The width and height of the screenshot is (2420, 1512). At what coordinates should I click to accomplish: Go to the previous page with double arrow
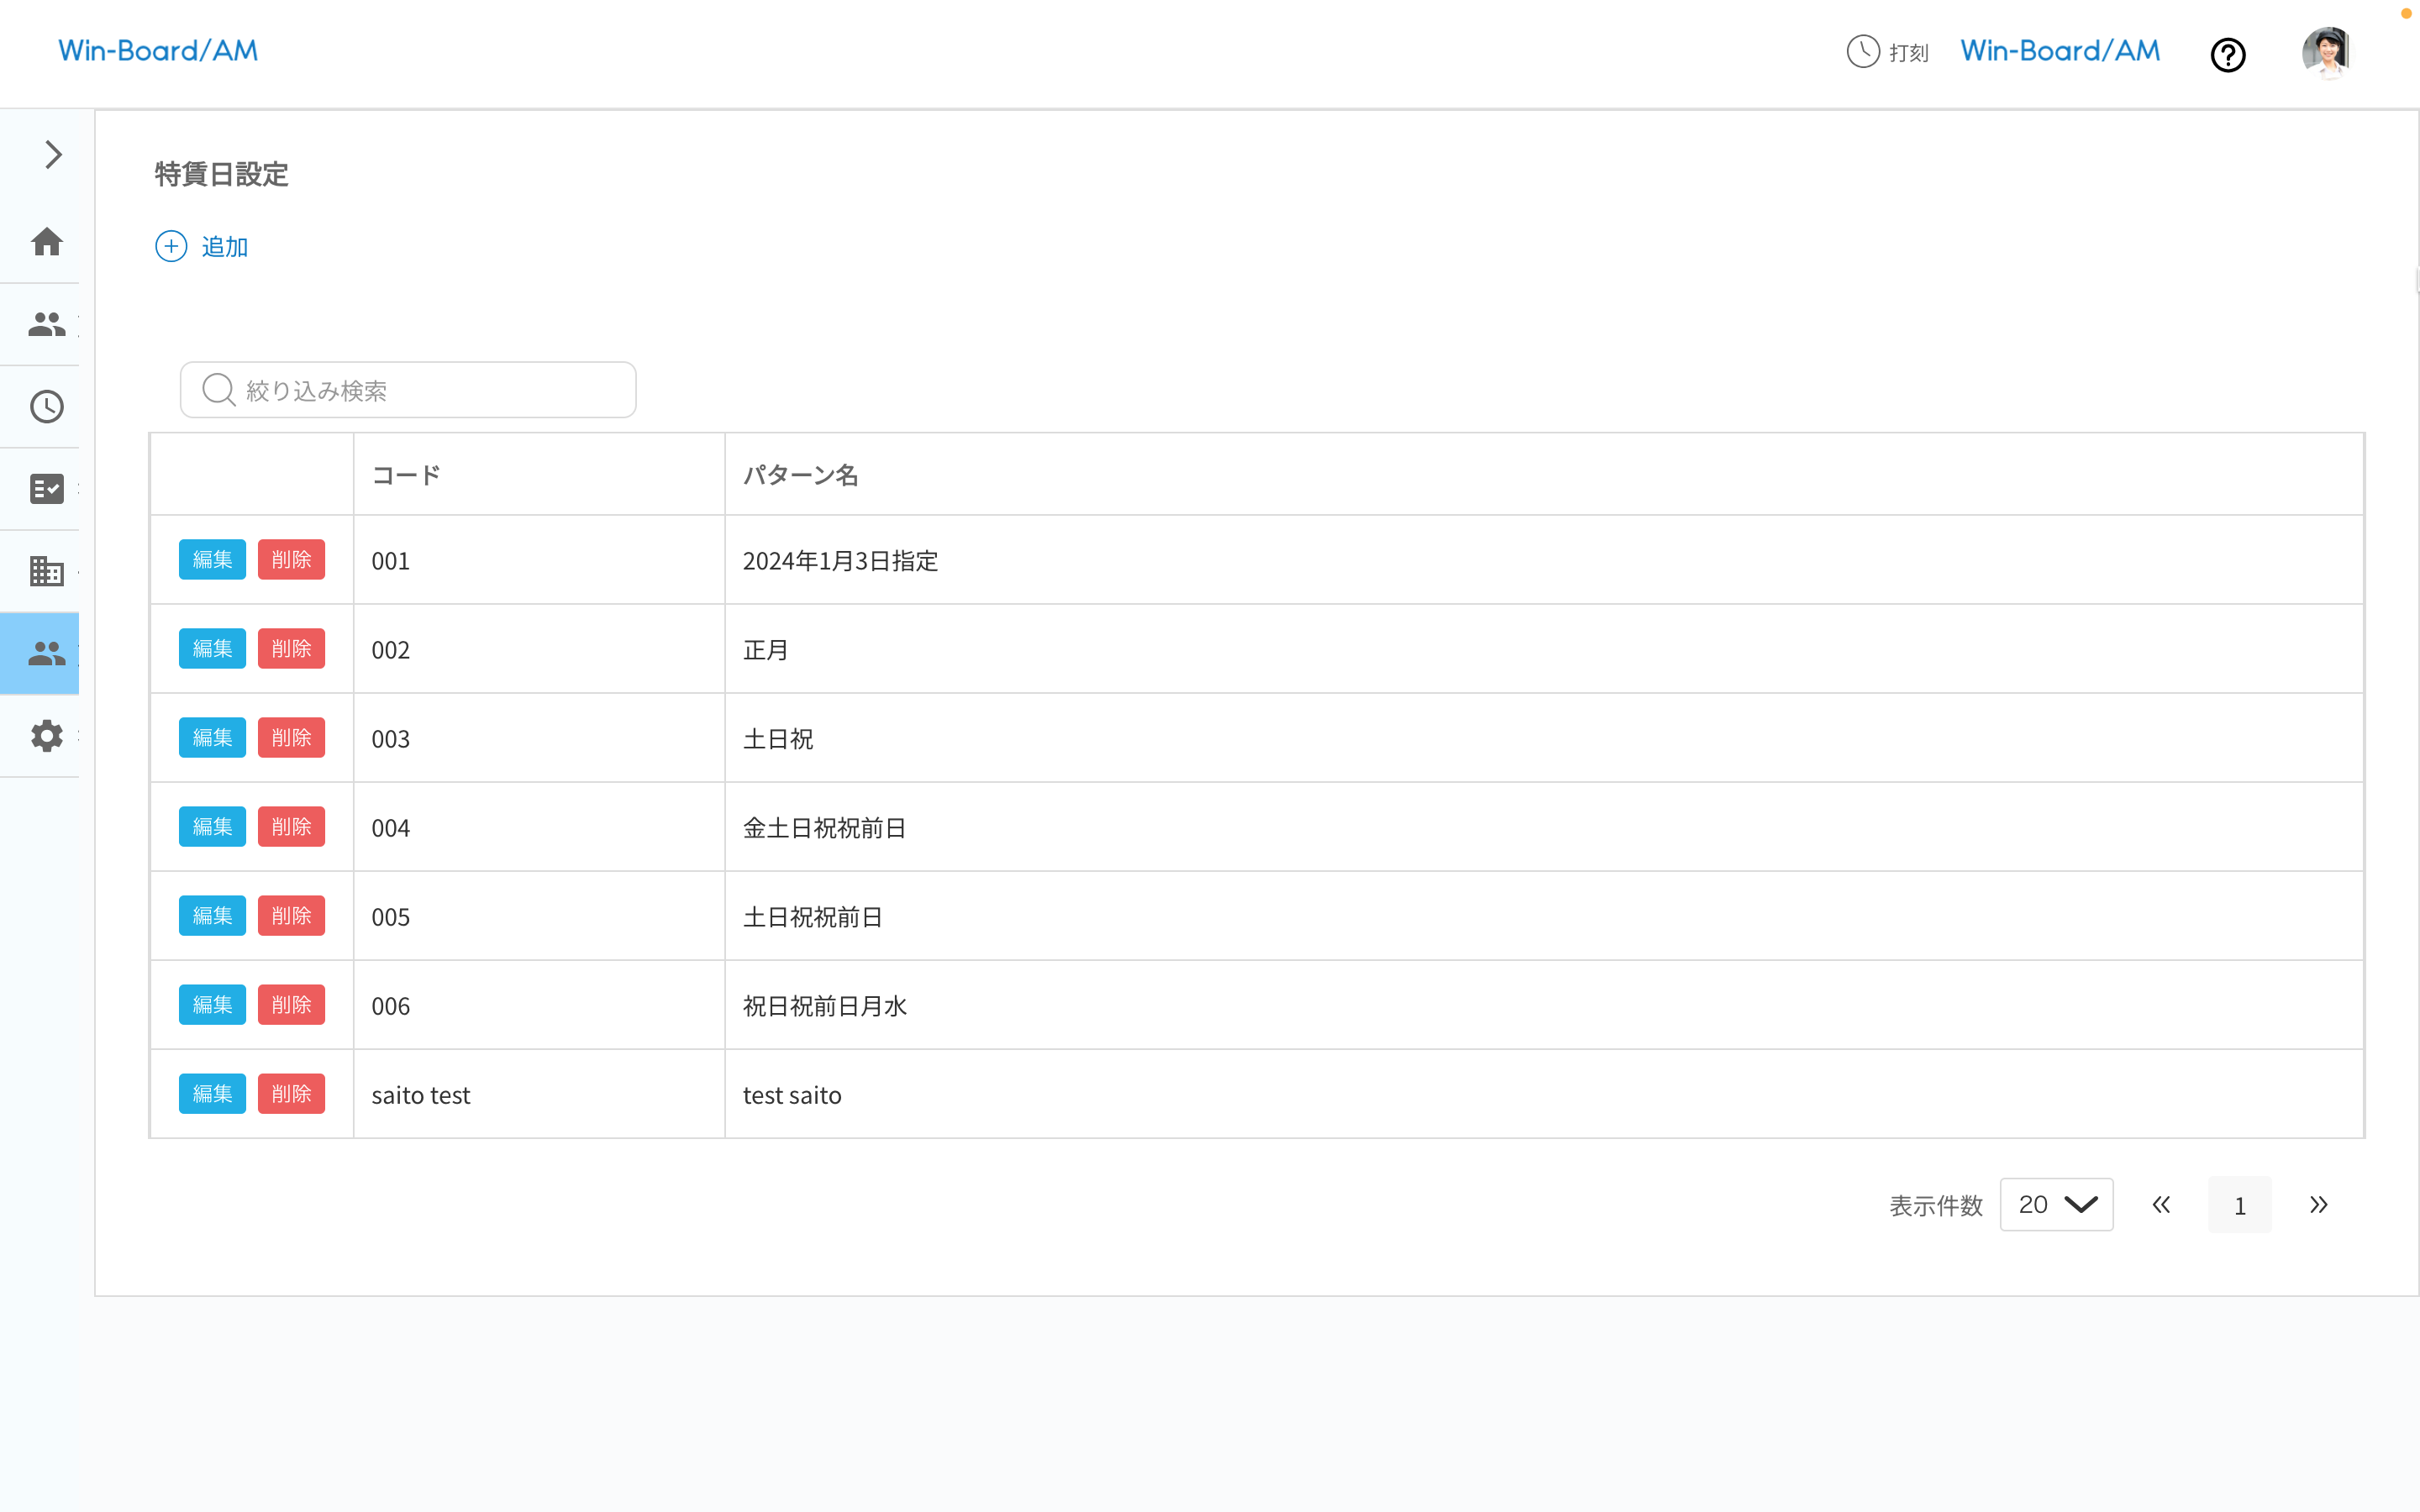(x=2161, y=1205)
